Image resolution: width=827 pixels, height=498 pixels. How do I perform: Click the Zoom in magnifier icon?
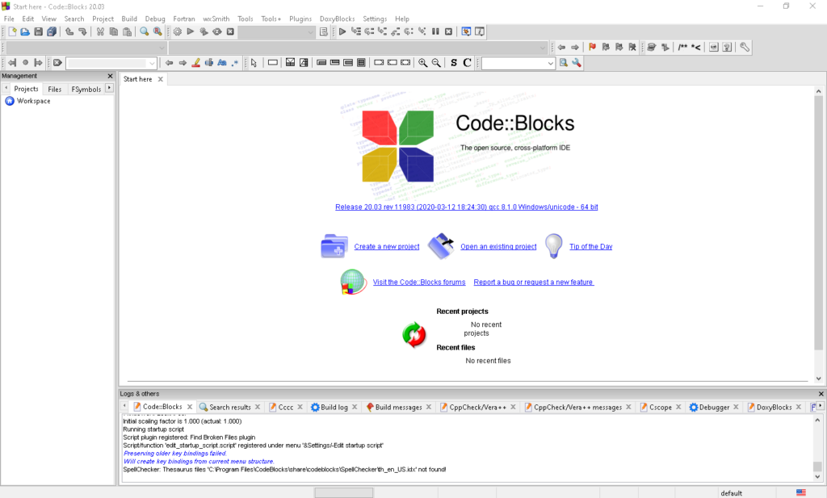tap(423, 63)
